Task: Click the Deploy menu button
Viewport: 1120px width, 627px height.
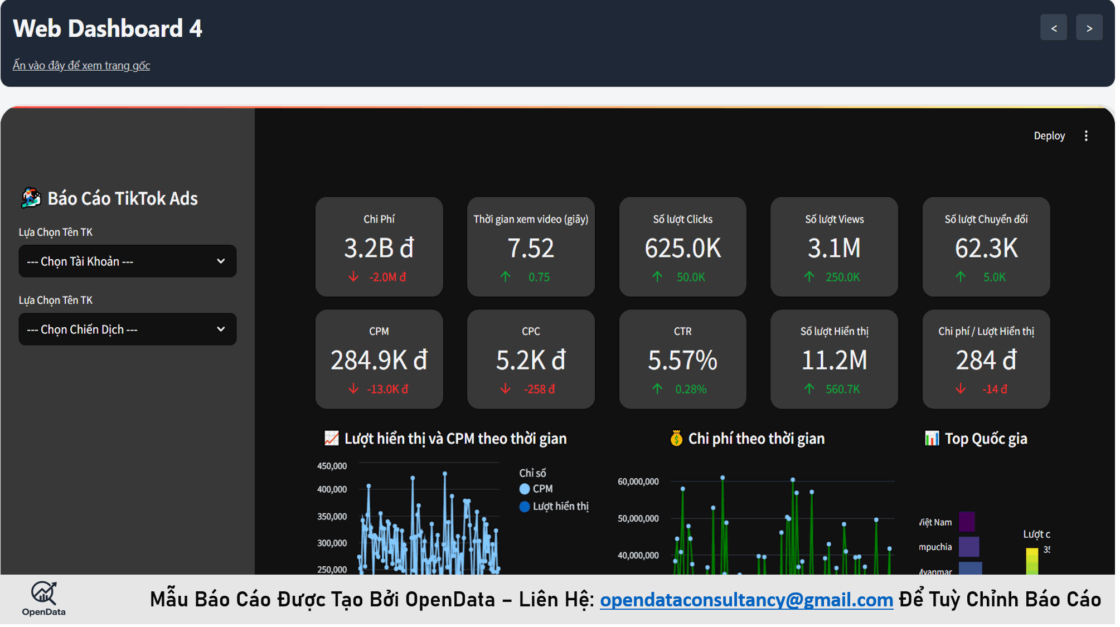Action: 1049,136
